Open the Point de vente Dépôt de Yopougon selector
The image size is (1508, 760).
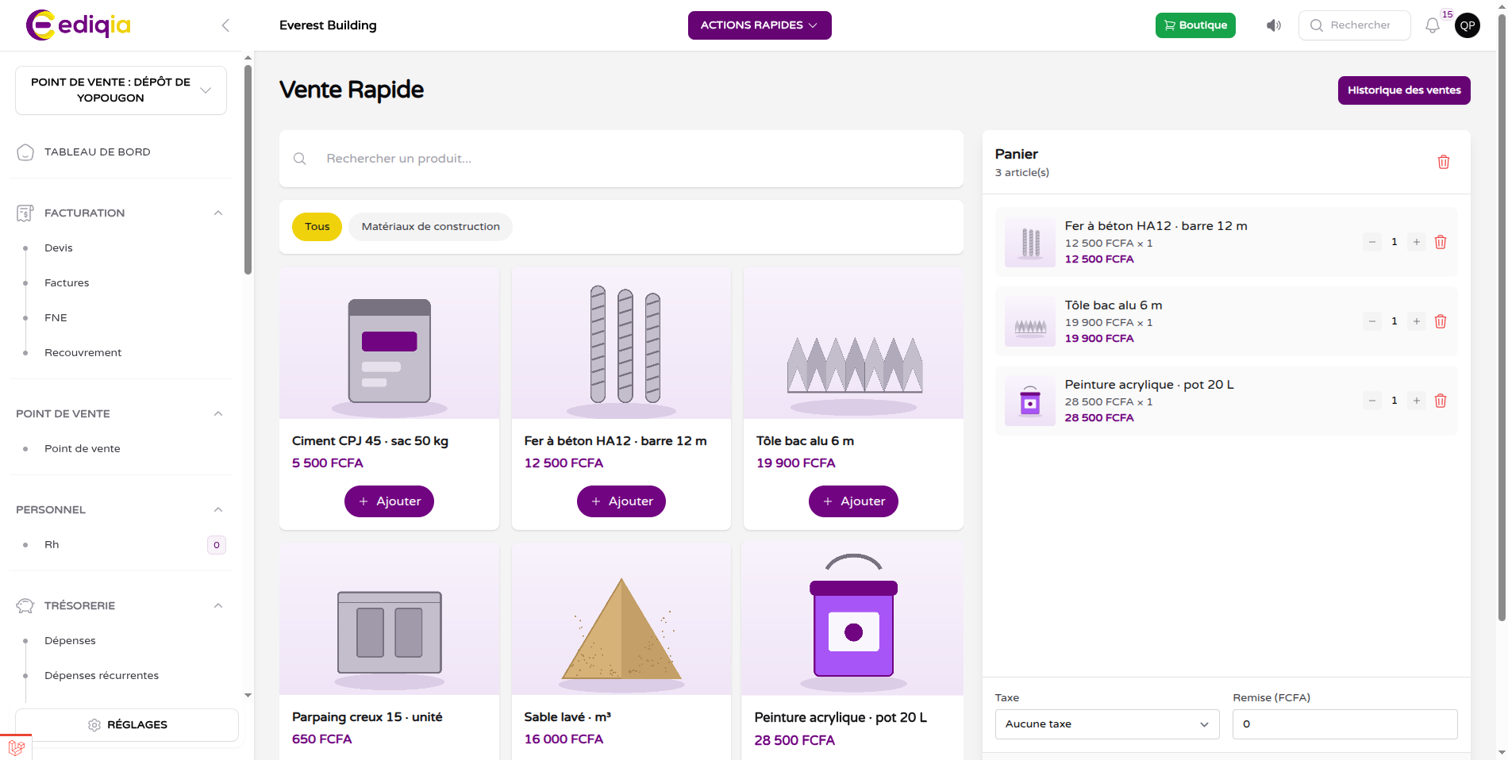tap(121, 90)
